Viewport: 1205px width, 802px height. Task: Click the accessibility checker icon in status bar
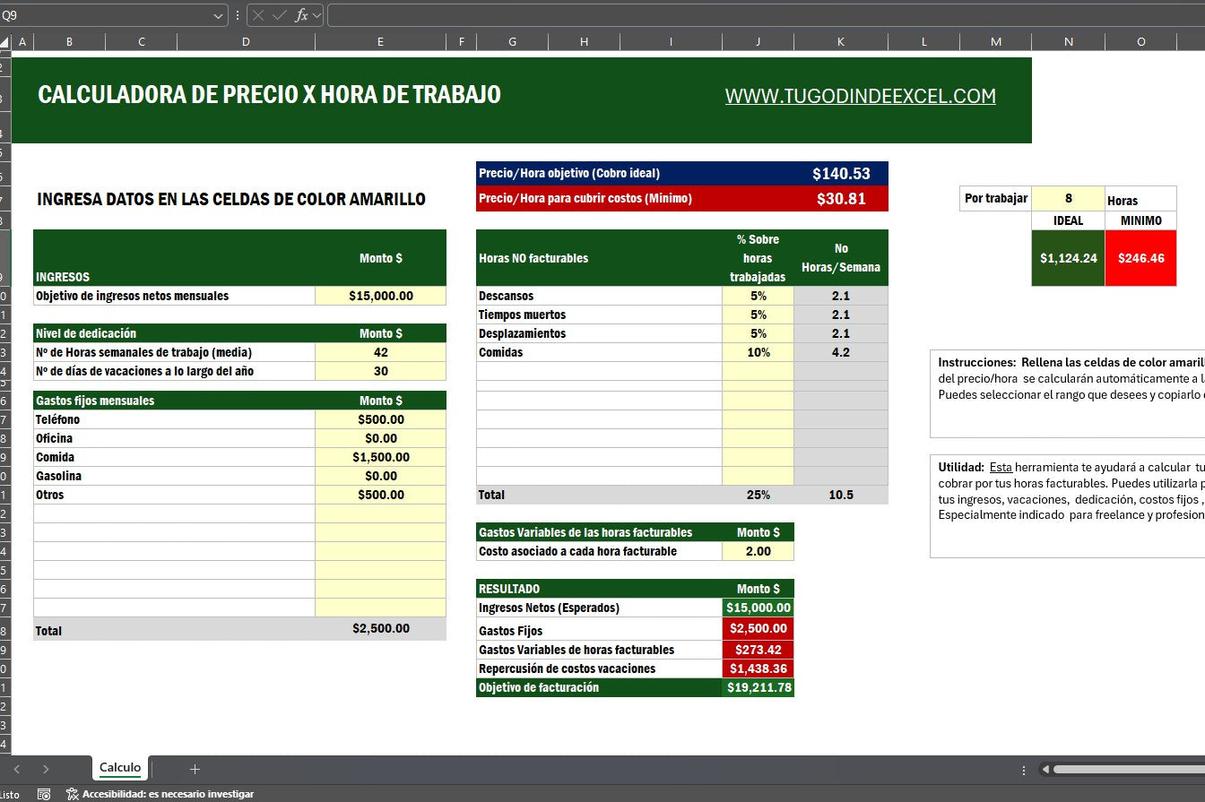[74, 793]
